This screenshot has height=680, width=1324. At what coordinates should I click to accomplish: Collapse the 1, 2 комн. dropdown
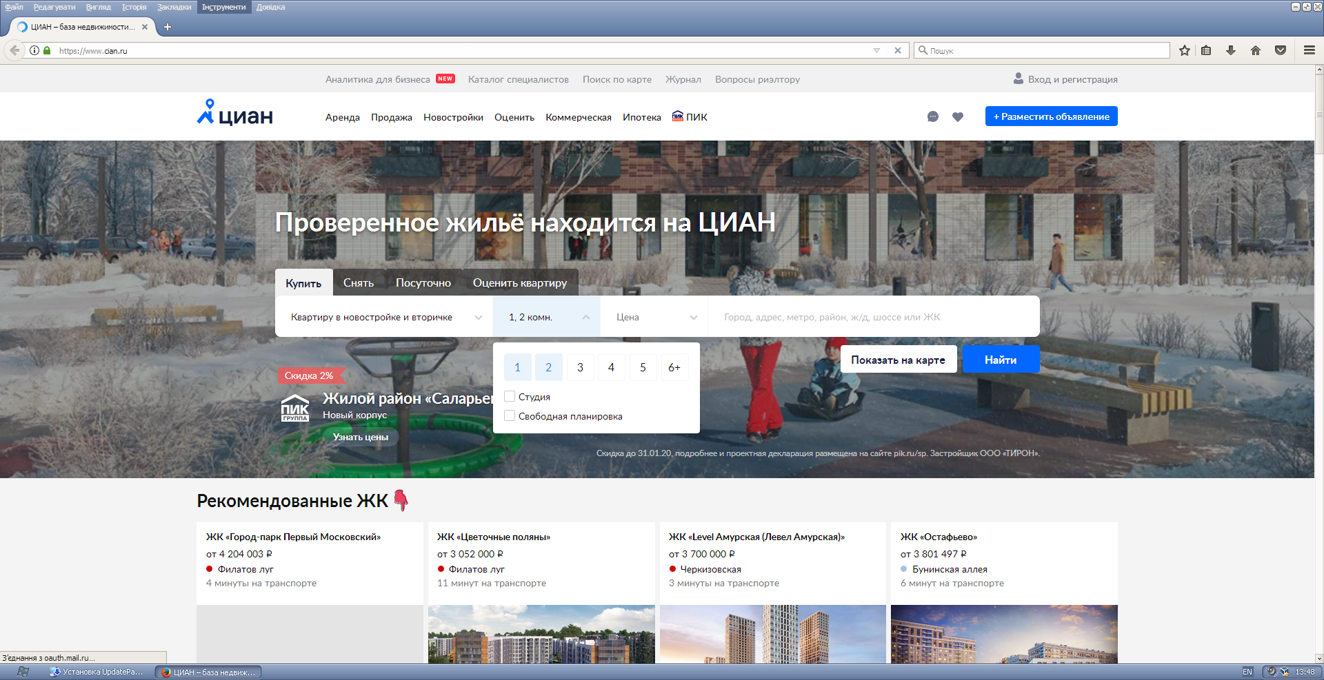pyautogui.click(x=546, y=317)
